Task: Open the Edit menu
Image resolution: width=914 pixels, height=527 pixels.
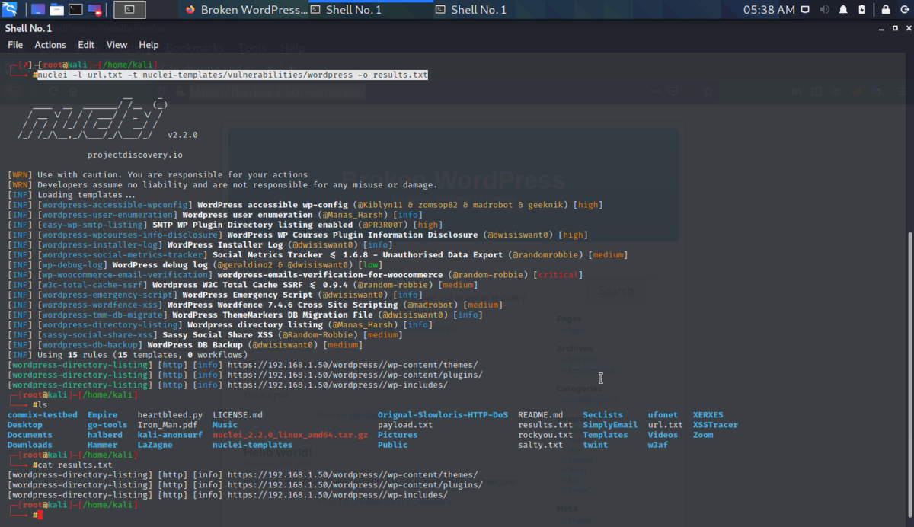Action: click(x=86, y=45)
